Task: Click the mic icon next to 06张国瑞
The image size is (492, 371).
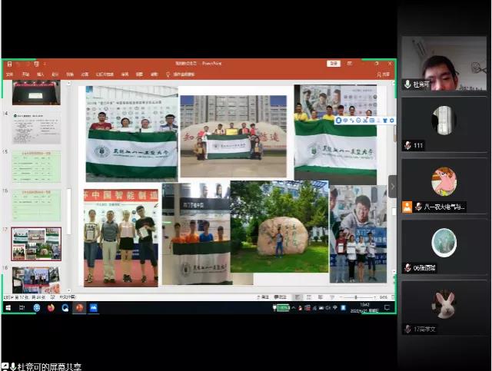Action: coord(407,267)
